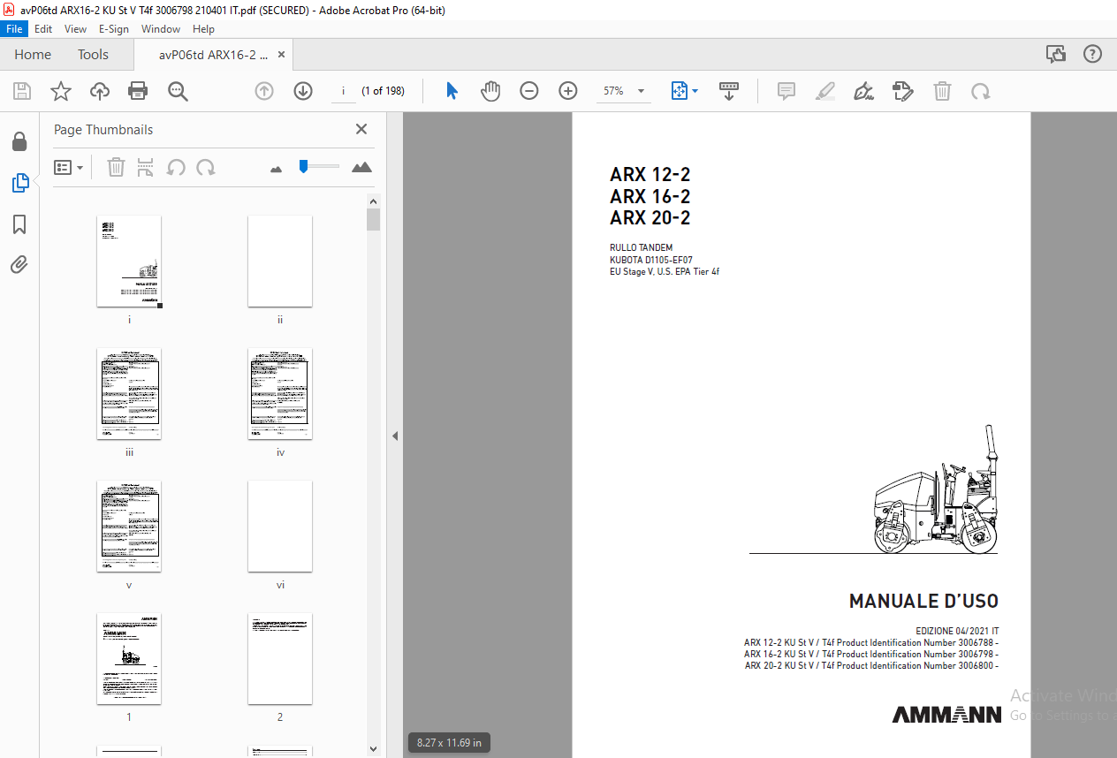Go to previous page arrow
1117x758 pixels.
[264, 91]
